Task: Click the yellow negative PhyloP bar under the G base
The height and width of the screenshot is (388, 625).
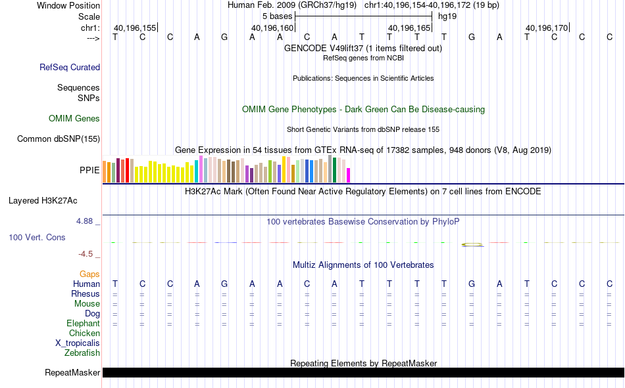Action: pos(472,245)
